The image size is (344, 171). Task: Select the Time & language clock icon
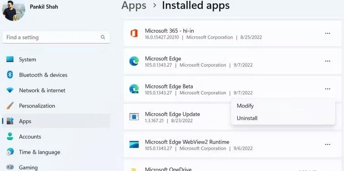10,152
